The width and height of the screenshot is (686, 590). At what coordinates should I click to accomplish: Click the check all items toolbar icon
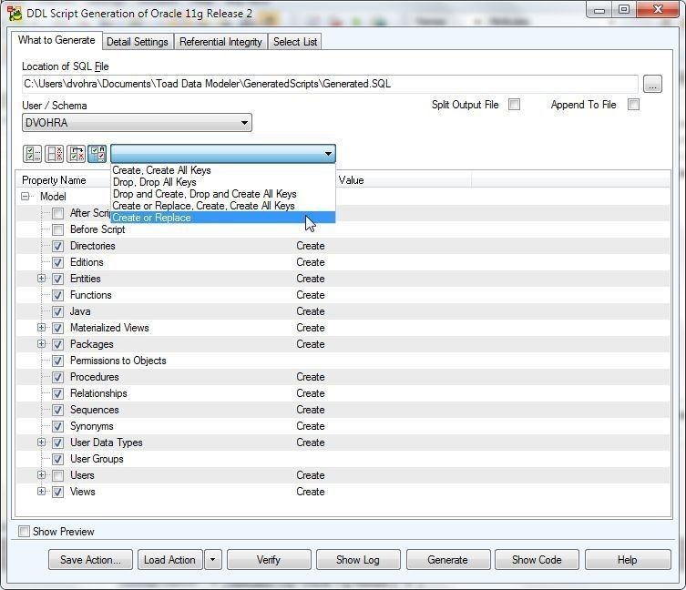[32, 154]
